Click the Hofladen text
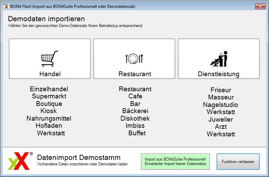 click(49, 126)
